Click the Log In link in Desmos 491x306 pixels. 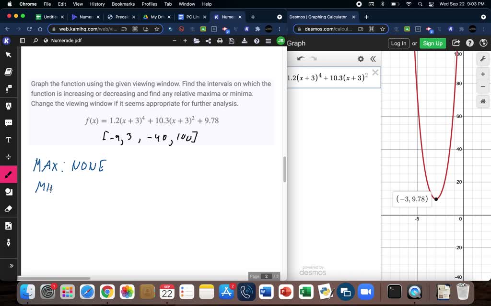point(398,43)
